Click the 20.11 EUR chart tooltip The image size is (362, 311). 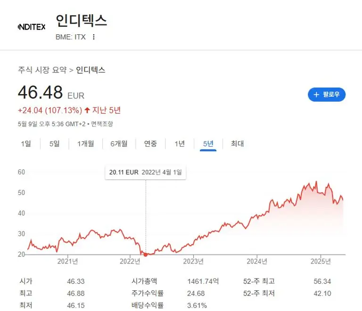146,172
